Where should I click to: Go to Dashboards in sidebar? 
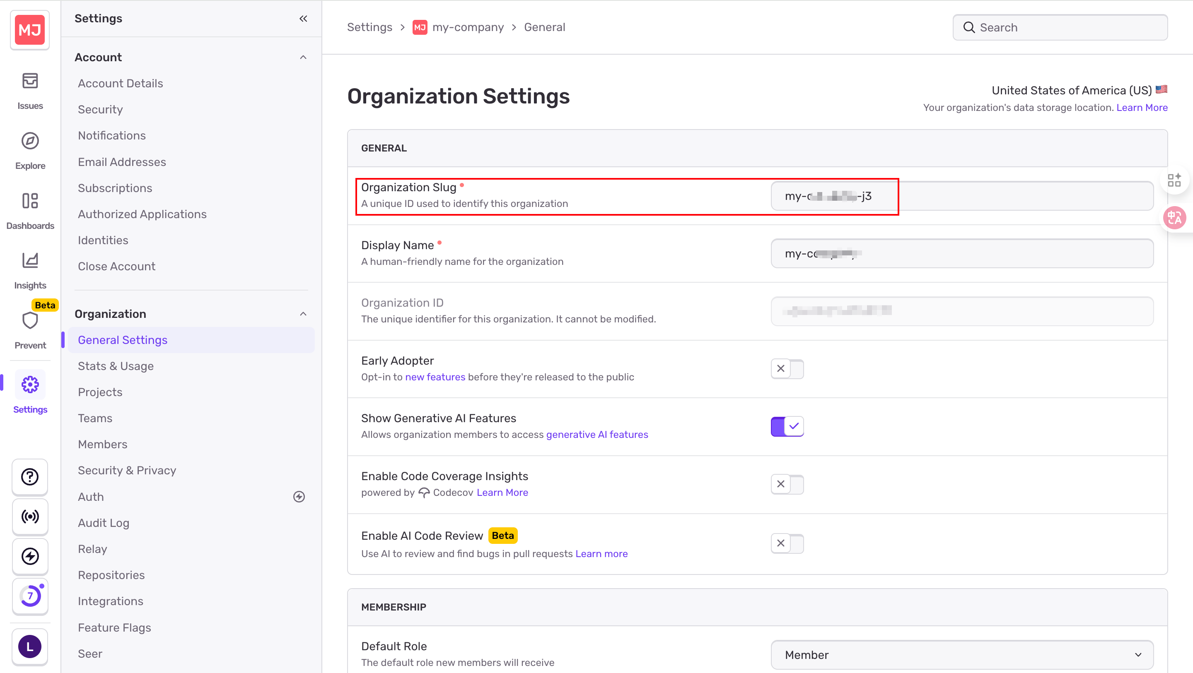[x=30, y=211]
